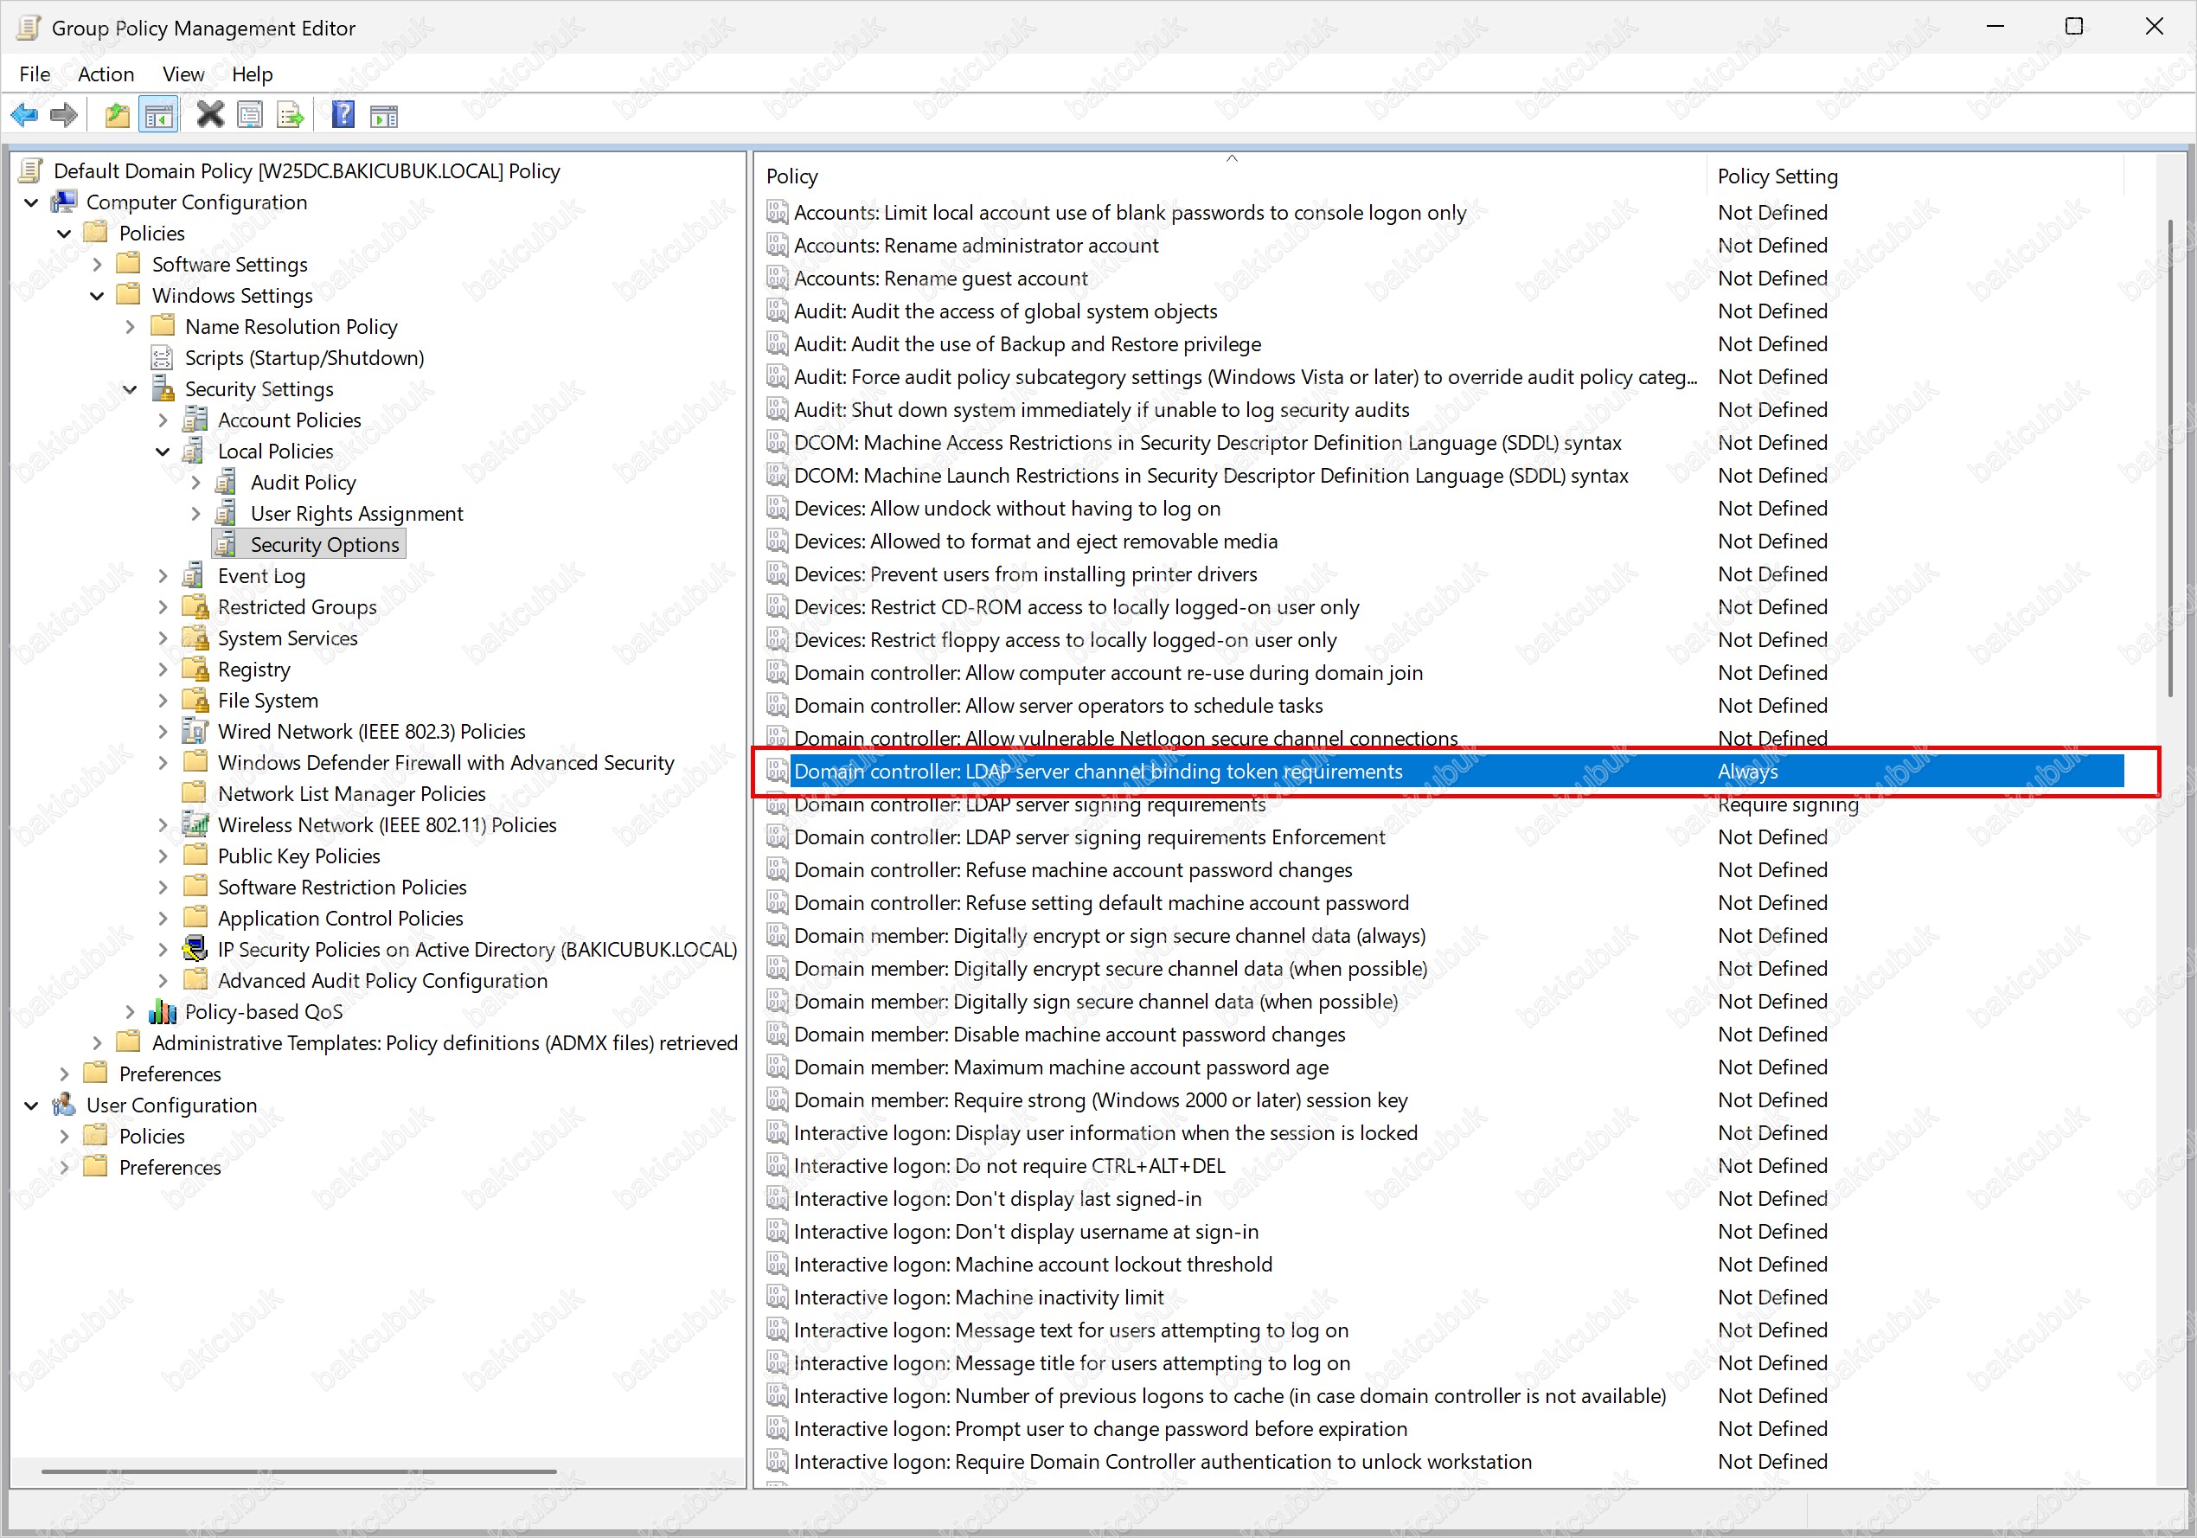Select LDAP server channel binding token requirements

pyautogui.click(x=1443, y=771)
